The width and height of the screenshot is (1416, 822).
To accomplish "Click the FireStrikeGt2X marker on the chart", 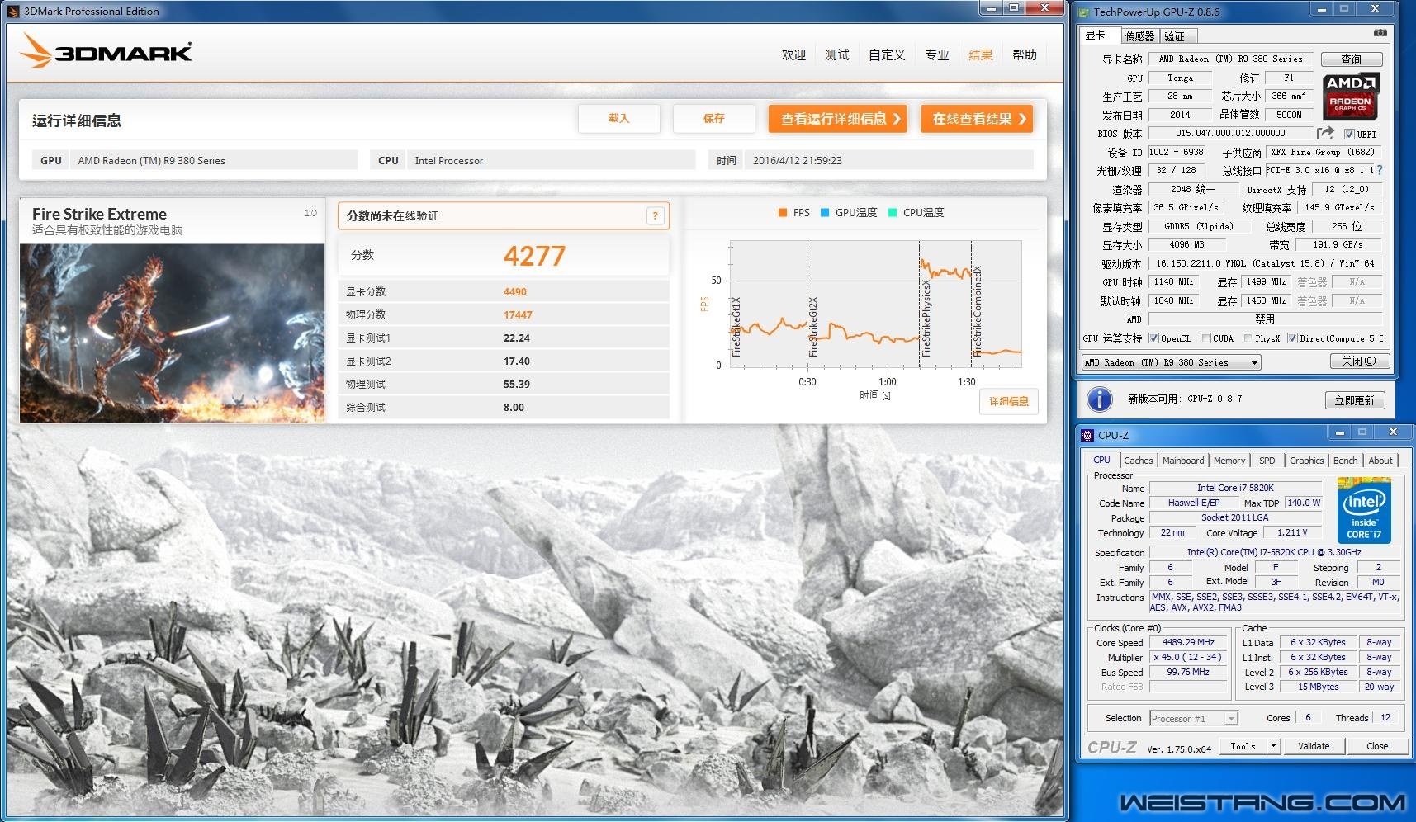I will (812, 327).
